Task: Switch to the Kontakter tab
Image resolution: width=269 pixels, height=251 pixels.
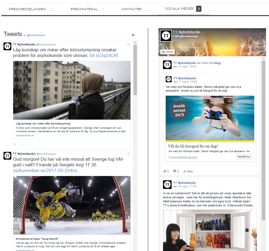Action: point(134,9)
